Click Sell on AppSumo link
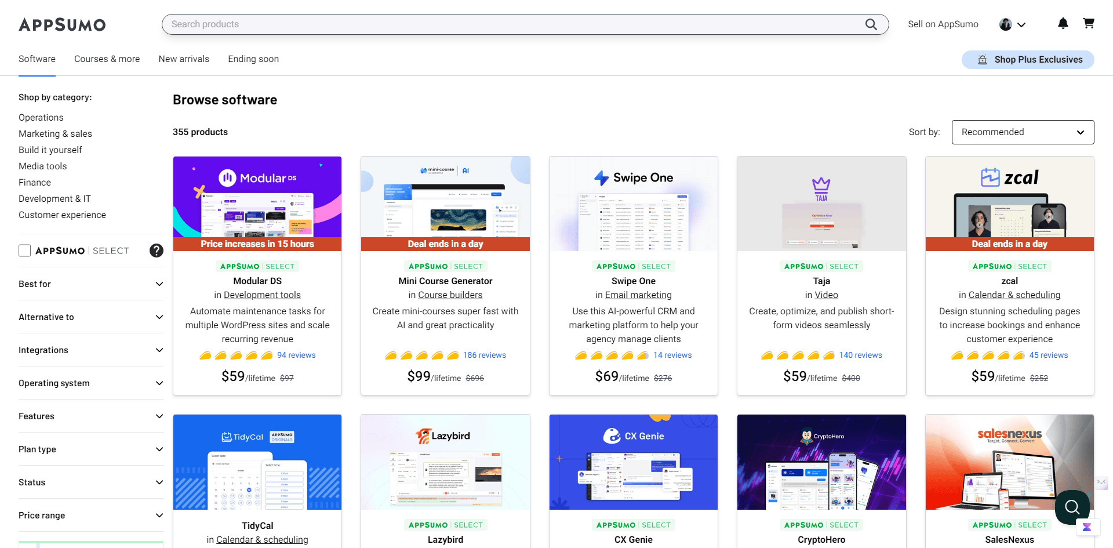Image resolution: width=1113 pixels, height=548 pixels. 943,24
